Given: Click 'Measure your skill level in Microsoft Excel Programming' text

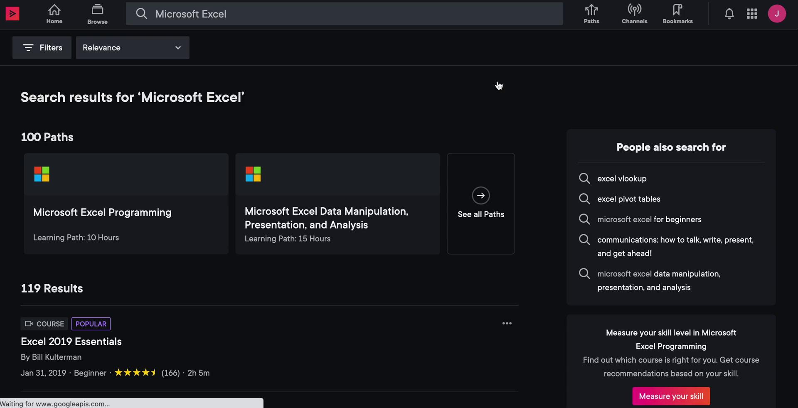Looking at the screenshot, I should [671, 339].
